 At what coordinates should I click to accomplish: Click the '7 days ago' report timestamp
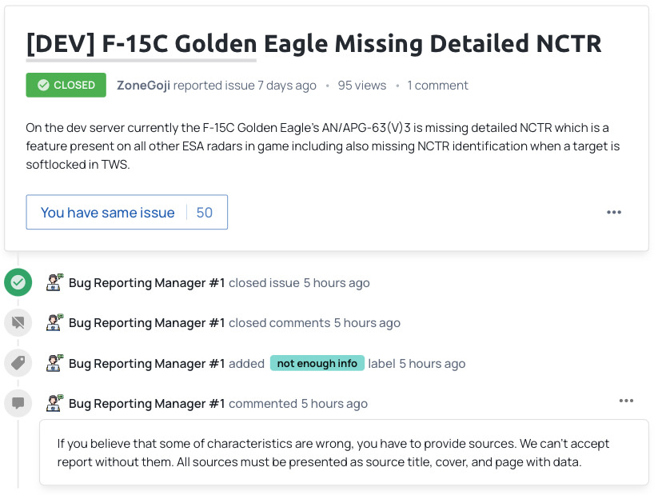(x=286, y=86)
